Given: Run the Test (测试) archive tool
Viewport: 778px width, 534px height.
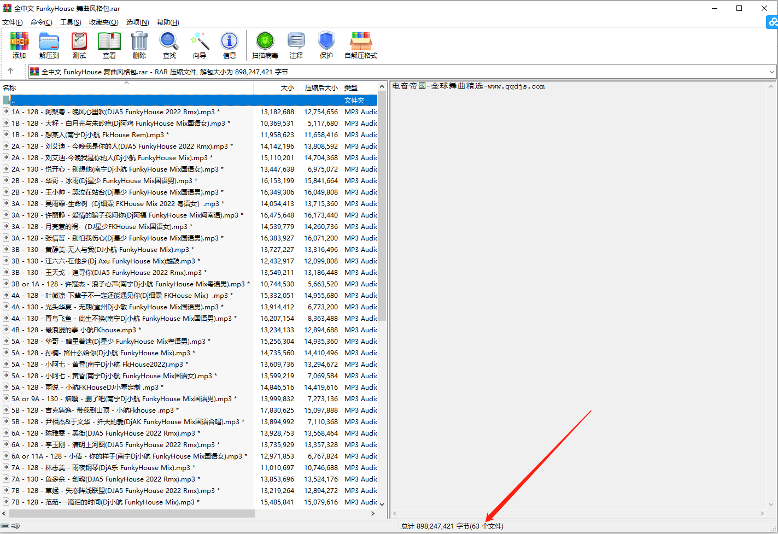Looking at the screenshot, I should [79, 45].
